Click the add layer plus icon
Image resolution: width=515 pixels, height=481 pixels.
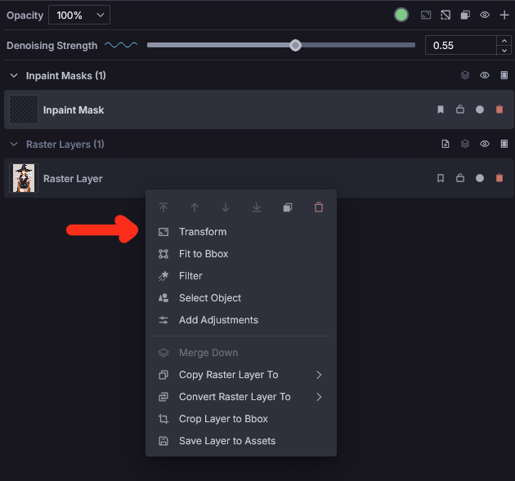504,15
